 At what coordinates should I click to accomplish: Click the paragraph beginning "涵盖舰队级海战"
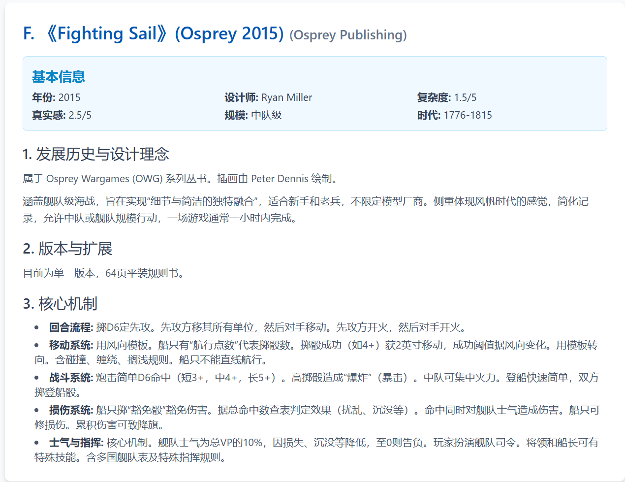click(306, 210)
